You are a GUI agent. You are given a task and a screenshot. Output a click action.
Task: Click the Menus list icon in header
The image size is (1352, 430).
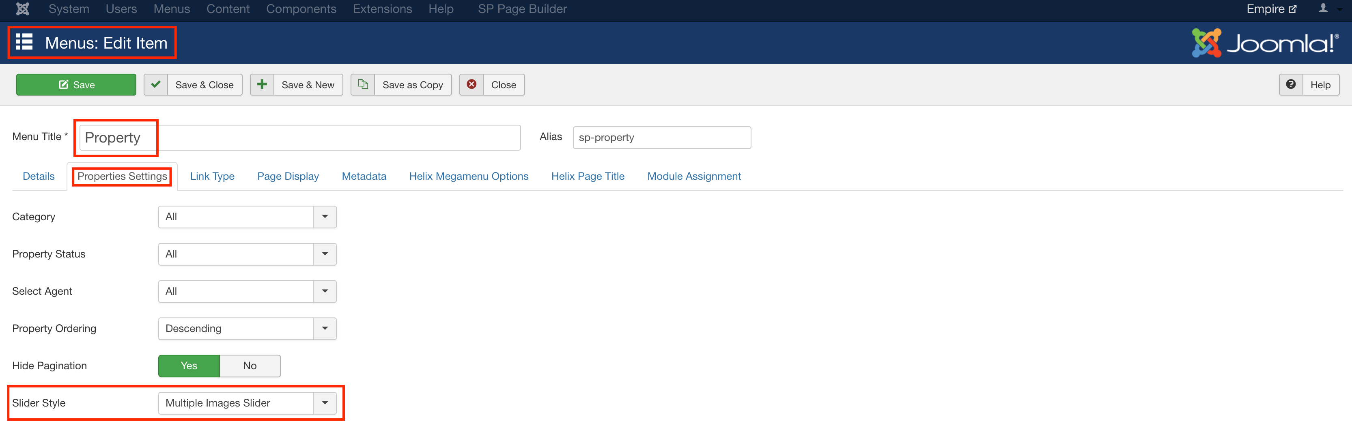pyautogui.click(x=24, y=43)
